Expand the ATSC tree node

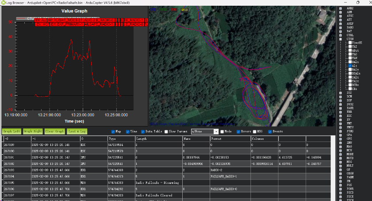[x=341, y=16]
